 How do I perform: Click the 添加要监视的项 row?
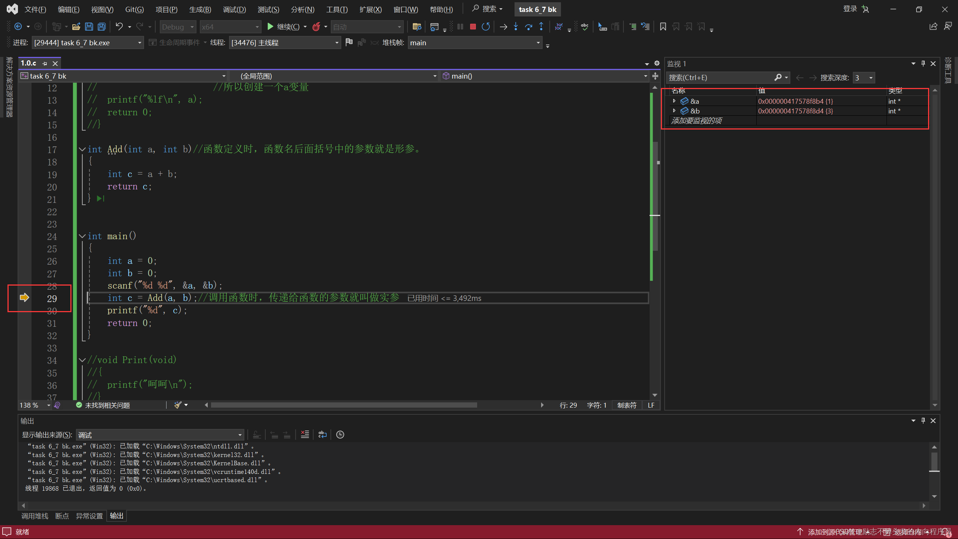point(798,121)
